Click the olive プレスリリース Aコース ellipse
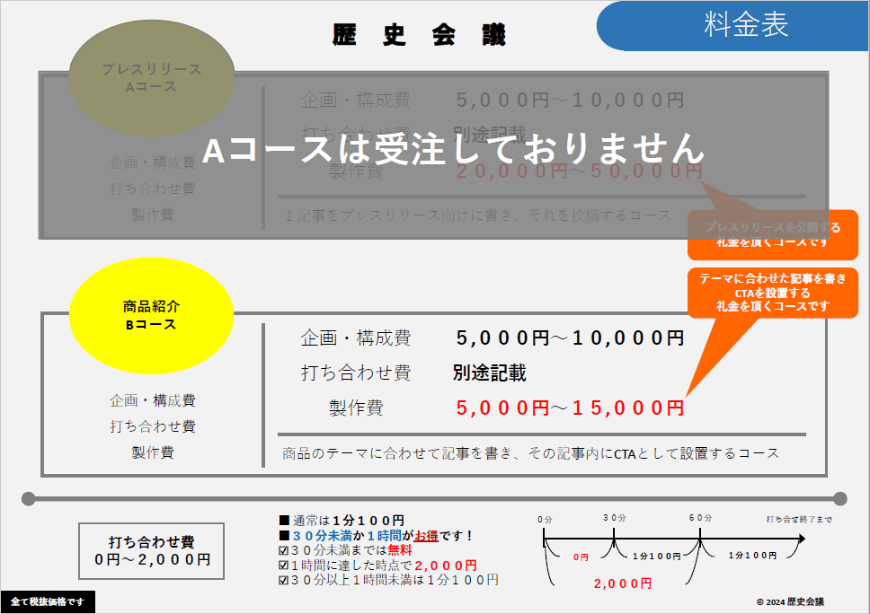 coord(138,78)
